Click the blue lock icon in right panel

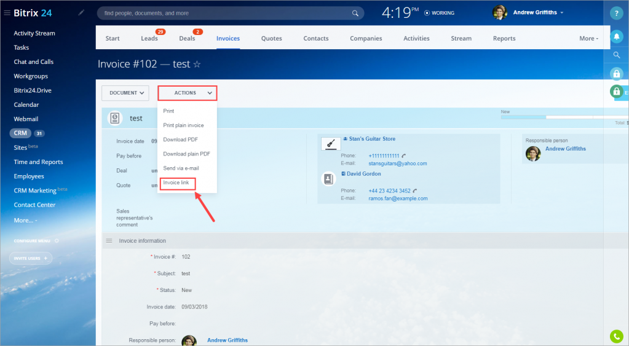(616, 73)
